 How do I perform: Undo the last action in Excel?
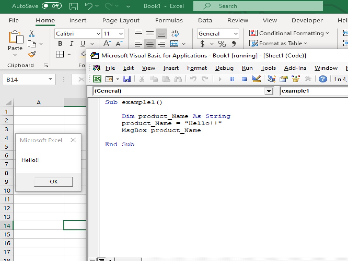[x=89, y=6]
